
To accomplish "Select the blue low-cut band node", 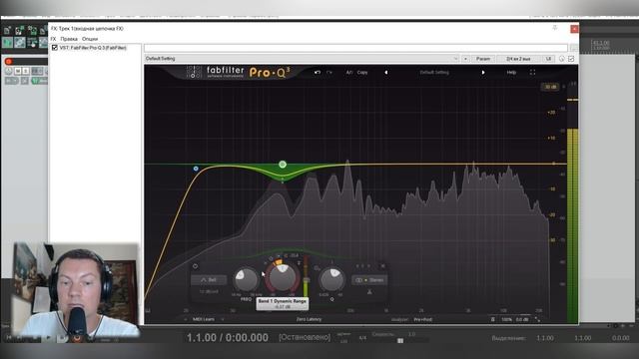I will 196,169.
